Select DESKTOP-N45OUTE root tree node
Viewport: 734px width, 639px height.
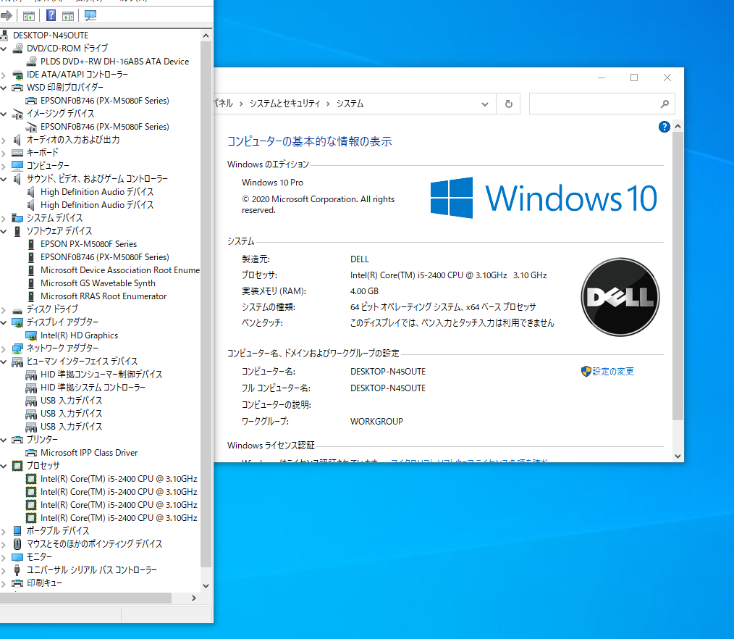[x=51, y=35]
